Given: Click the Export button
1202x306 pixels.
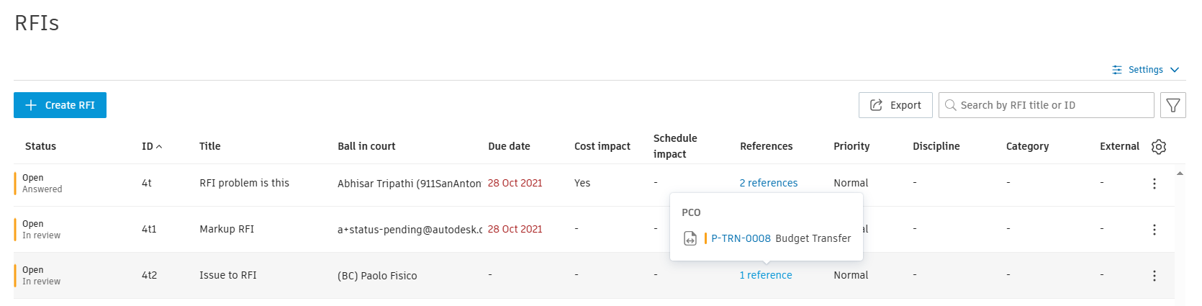Looking at the screenshot, I should (x=895, y=105).
